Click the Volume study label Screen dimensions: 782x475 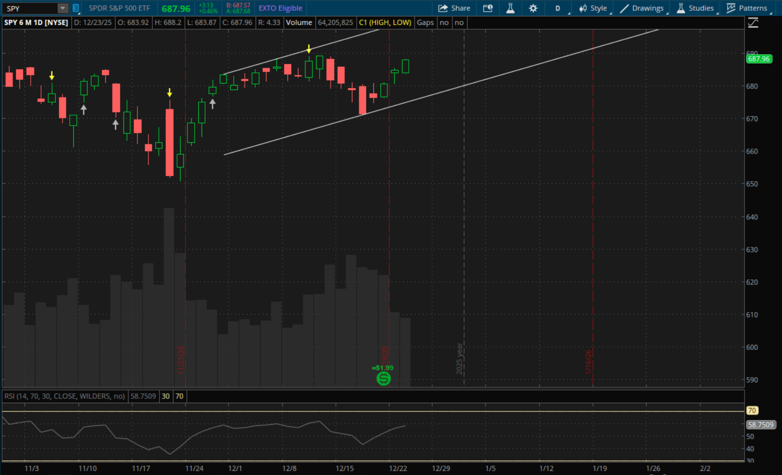(x=299, y=22)
